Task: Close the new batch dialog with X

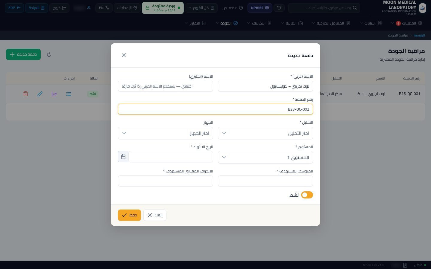Action: 124,55
